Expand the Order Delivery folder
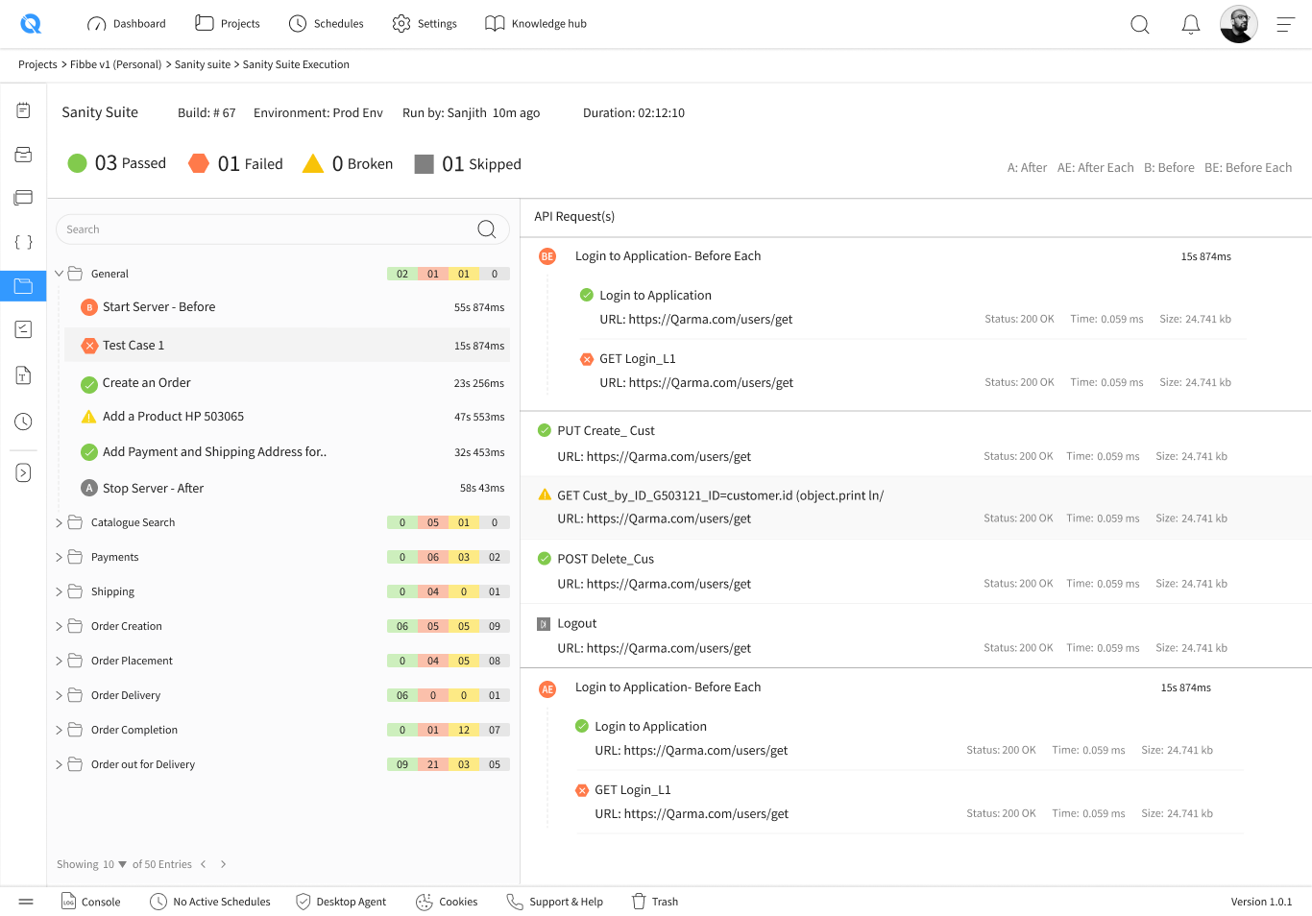This screenshot has height=916, width=1312. [x=59, y=696]
